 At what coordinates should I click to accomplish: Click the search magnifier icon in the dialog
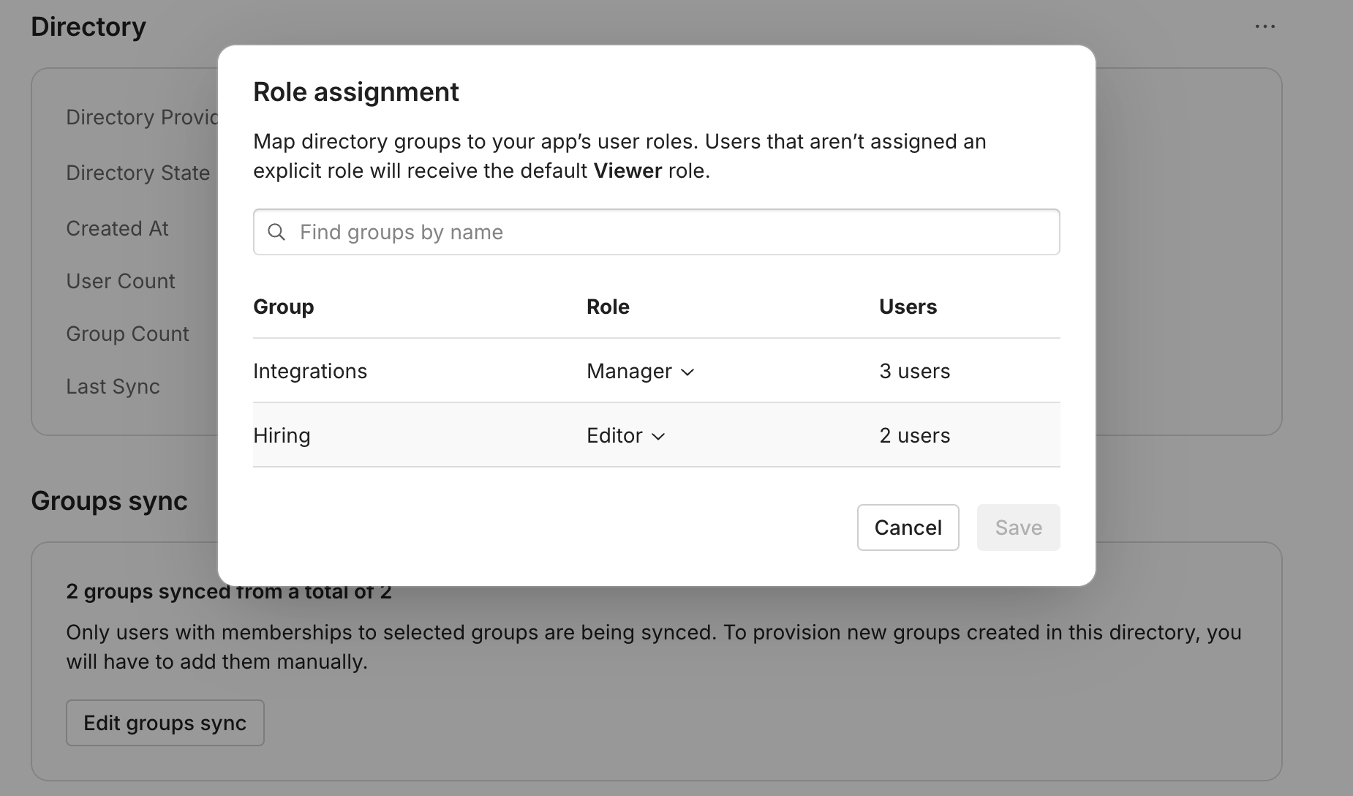277,232
